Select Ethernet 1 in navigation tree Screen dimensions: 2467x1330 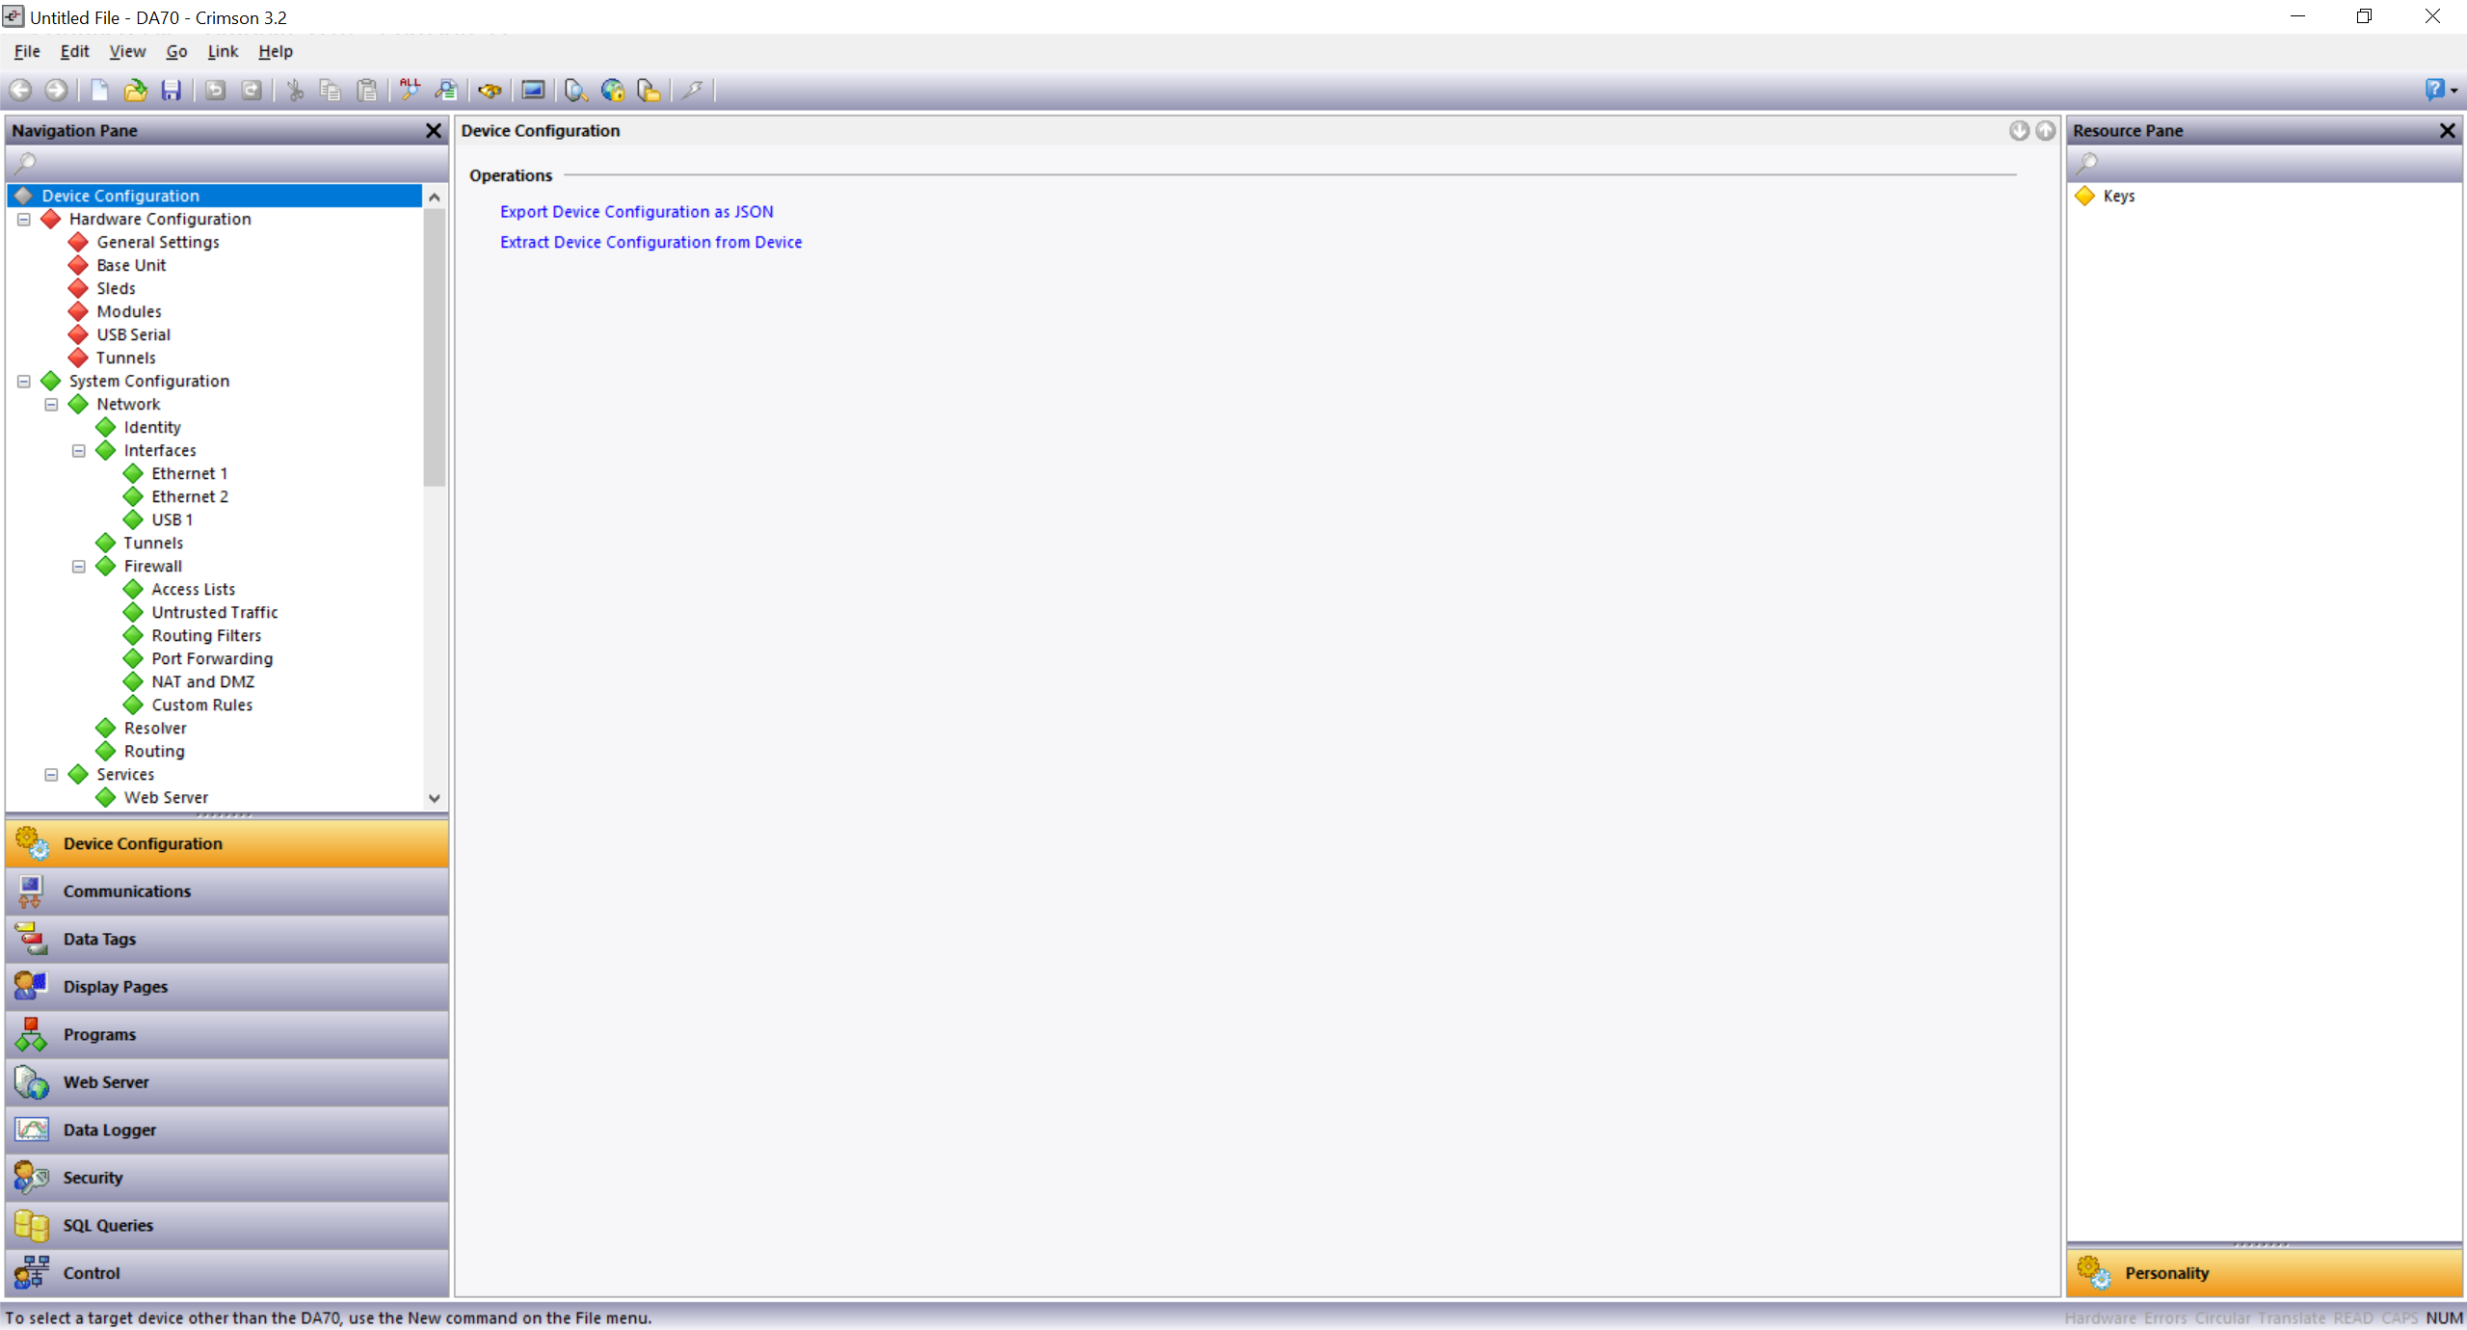[189, 474]
